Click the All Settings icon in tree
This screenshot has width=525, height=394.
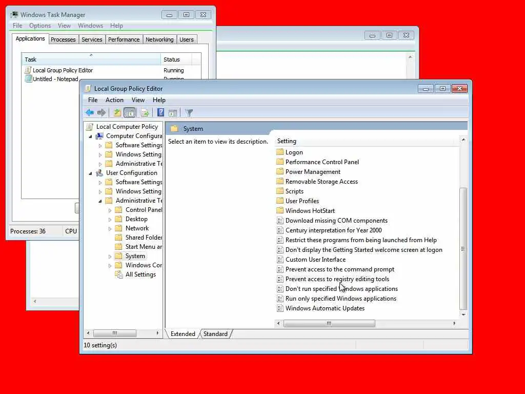coord(119,274)
